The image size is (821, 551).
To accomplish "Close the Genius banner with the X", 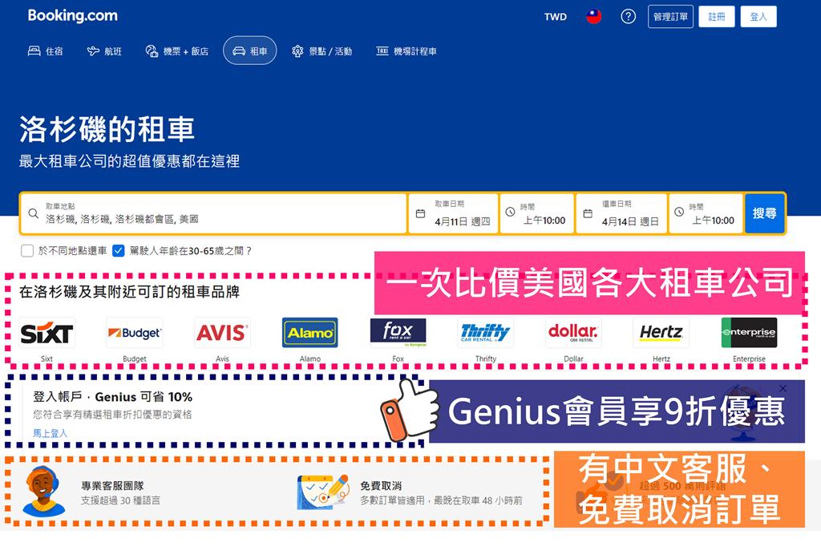I will pos(783,388).
